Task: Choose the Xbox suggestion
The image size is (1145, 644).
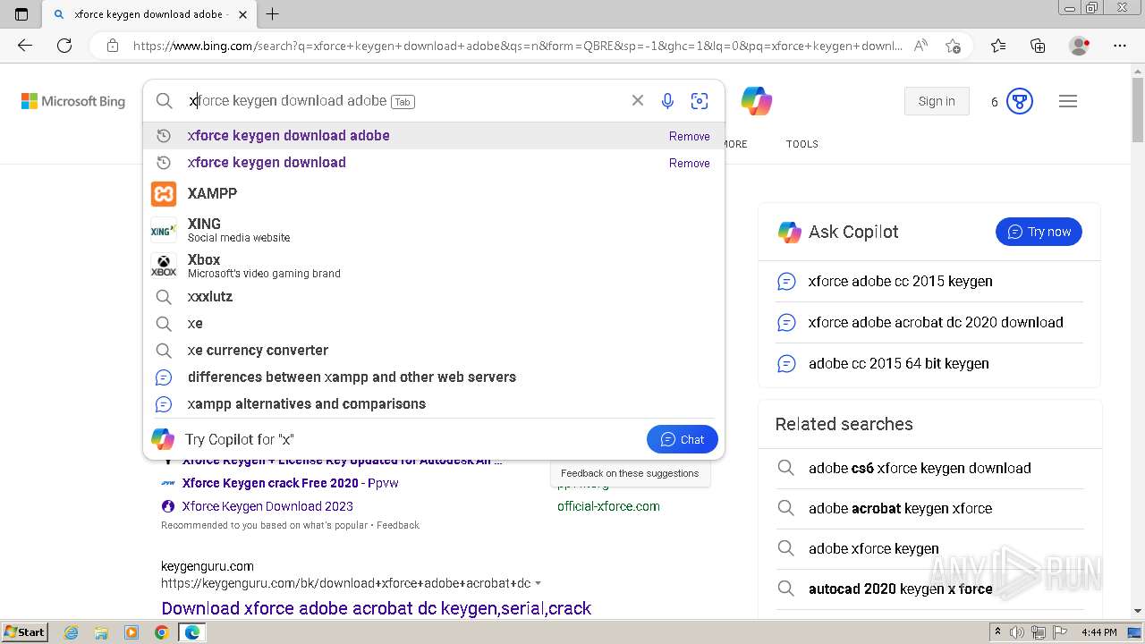Action: coord(434,266)
